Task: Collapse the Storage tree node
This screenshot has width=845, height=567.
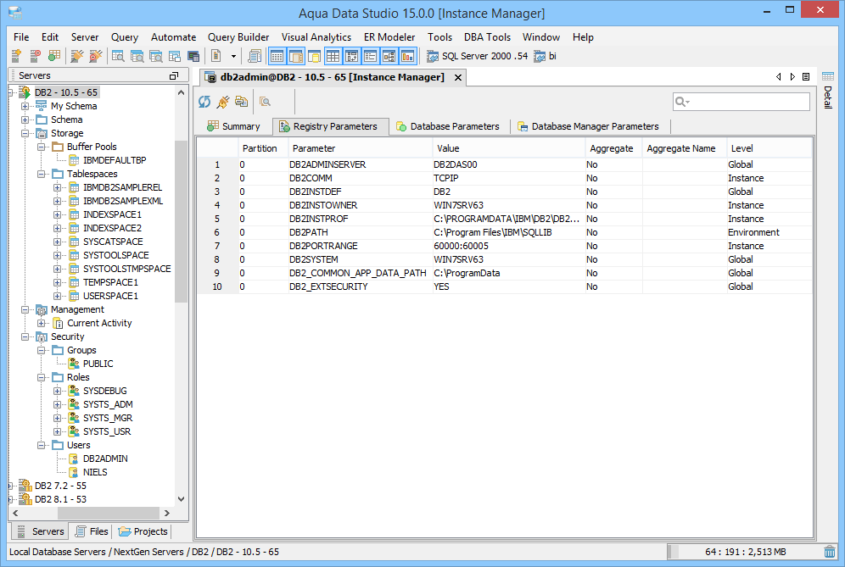Action: [25, 133]
